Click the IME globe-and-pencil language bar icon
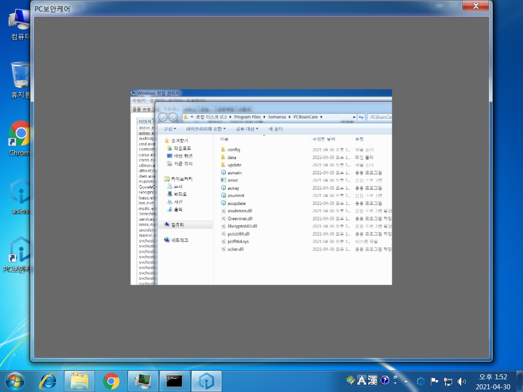This screenshot has width=523, height=392. (350, 380)
